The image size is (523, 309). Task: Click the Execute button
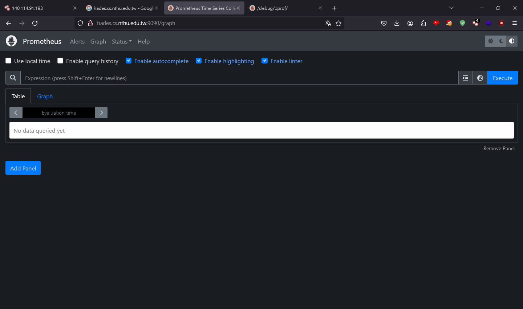pos(503,78)
